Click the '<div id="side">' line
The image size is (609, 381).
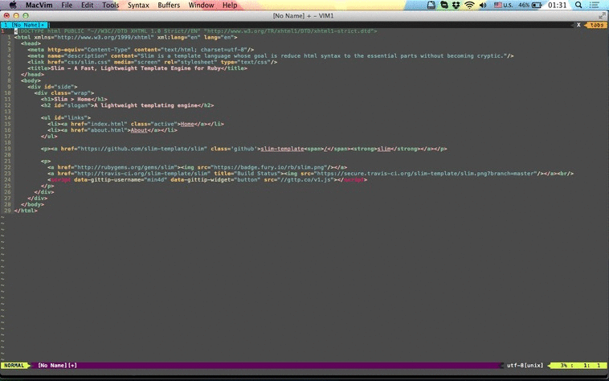point(52,87)
